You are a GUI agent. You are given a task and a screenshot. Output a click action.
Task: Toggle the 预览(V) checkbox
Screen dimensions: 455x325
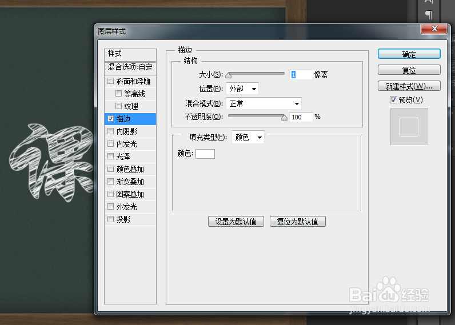point(393,100)
